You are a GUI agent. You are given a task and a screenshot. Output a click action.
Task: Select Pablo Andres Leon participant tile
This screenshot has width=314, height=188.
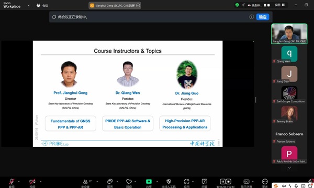(x=289, y=155)
